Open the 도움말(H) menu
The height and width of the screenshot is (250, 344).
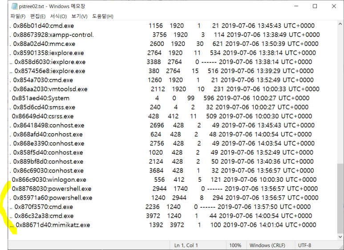click(102, 16)
